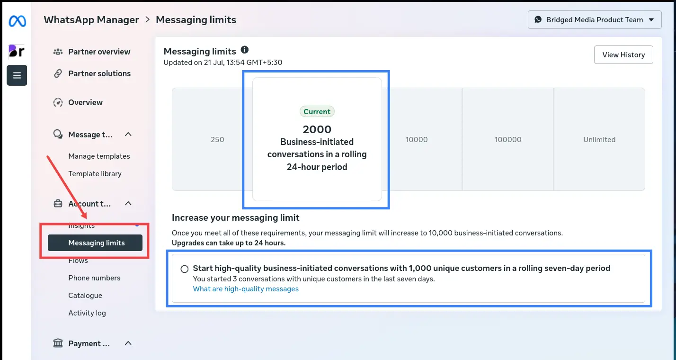The height and width of the screenshot is (360, 676).
Task: Open Manage templates
Action: (x=99, y=156)
